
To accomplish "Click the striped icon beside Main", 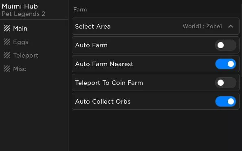I will click(7, 29).
